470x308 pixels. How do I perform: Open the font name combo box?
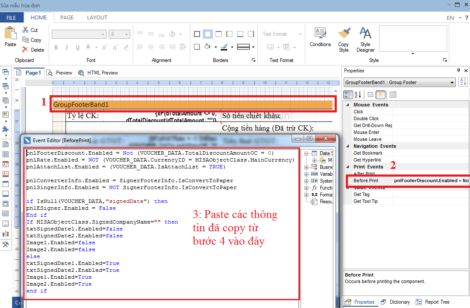pos(79,34)
